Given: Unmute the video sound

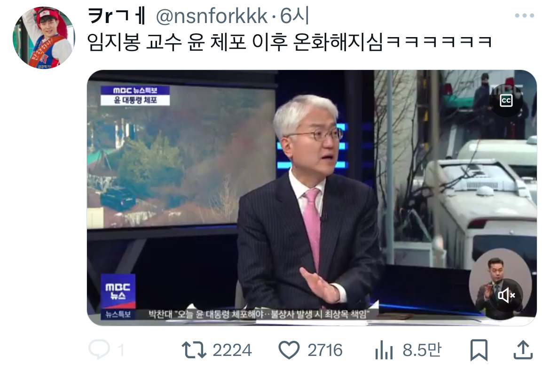Looking at the screenshot, I should pyautogui.click(x=506, y=295).
